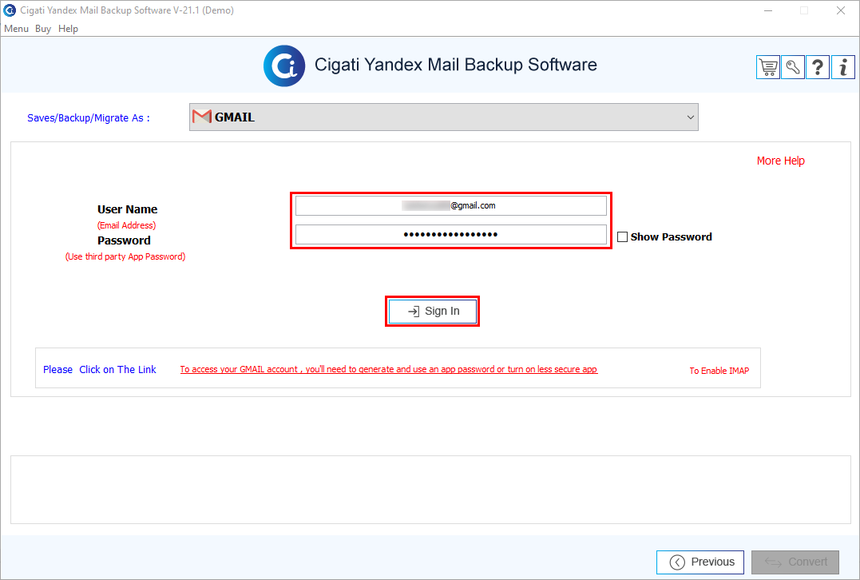Click the app icon in the title bar
The width and height of the screenshot is (860, 580).
[10, 10]
